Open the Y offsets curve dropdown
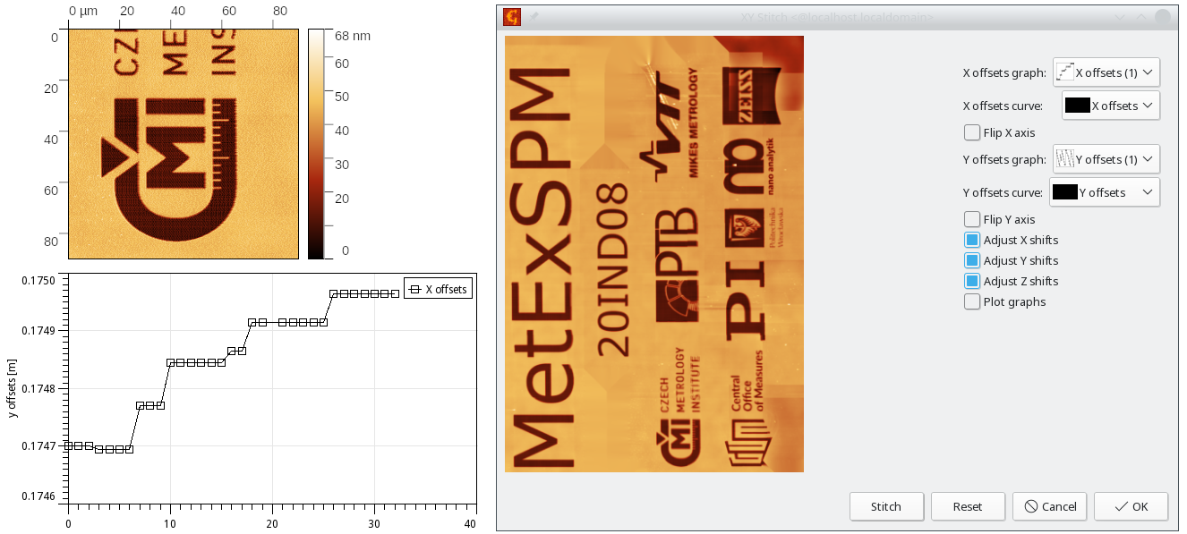This screenshot has width=1187, height=534. click(1104, 192)
